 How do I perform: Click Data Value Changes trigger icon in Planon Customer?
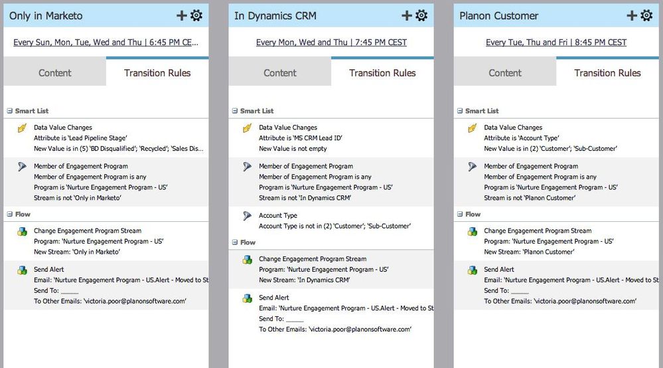(473, 128)
